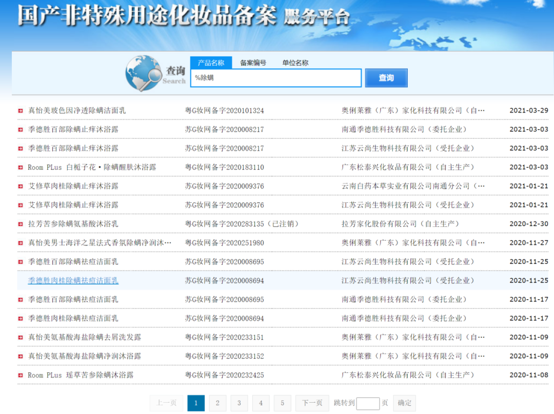The height and width of the screenshot is (414, 554).
Task: Click the blue 查询 button
Action: click(x=386, y=78)
